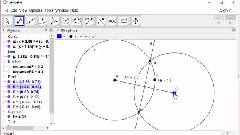Click inside the Input bar field
The width and height of the screenshot is (240, 135).
[x=117, y=133]
